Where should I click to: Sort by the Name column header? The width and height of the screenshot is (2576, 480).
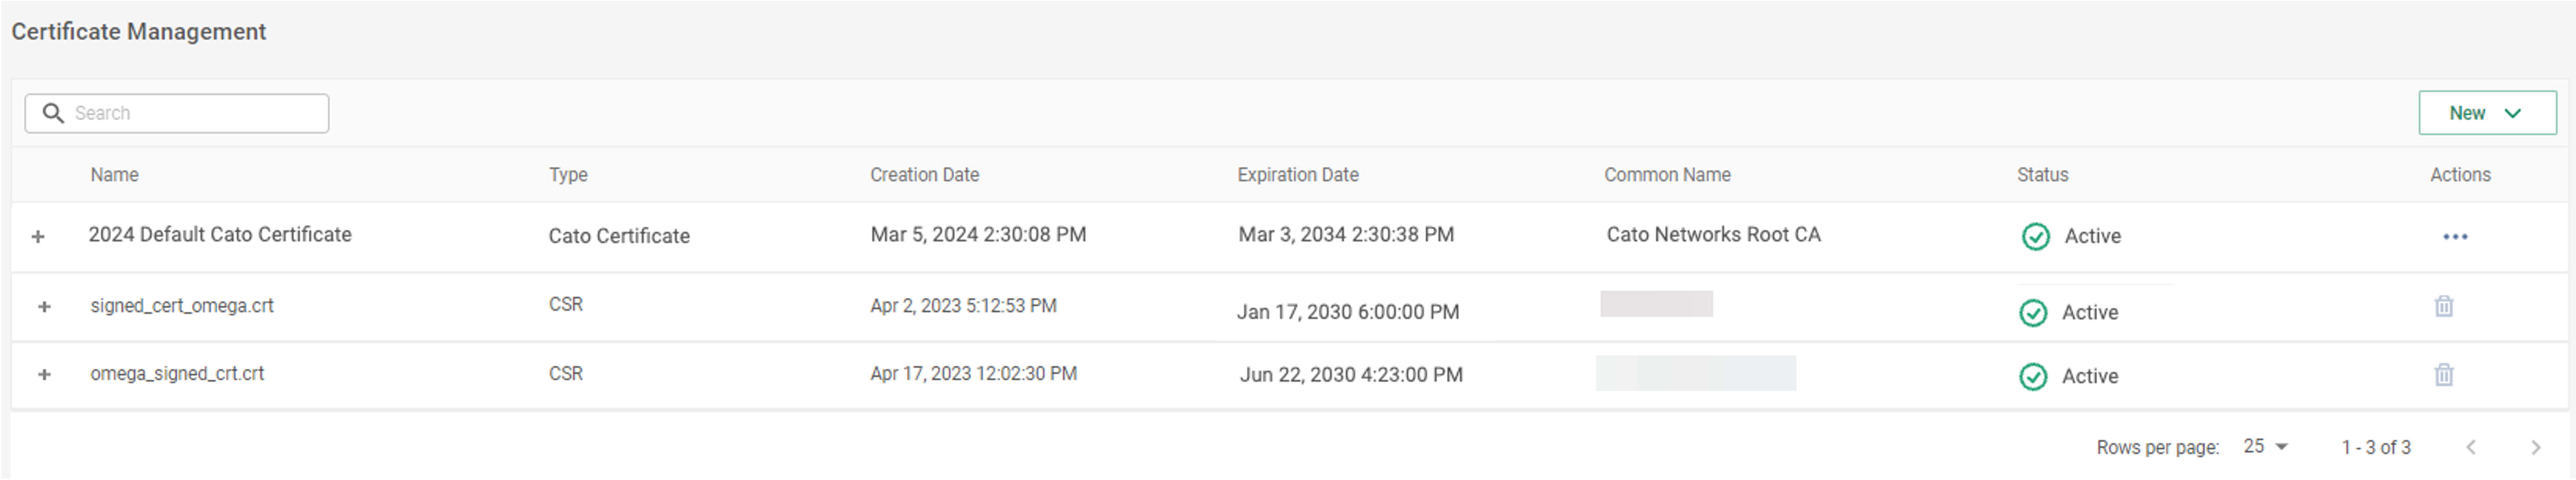pos(114,175)
